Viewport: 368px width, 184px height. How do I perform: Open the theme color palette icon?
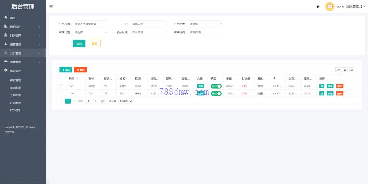point(318,6)
